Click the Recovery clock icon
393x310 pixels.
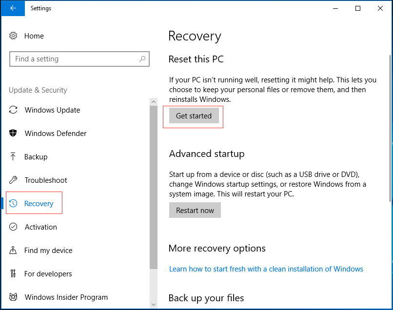[x=13, y=203]
